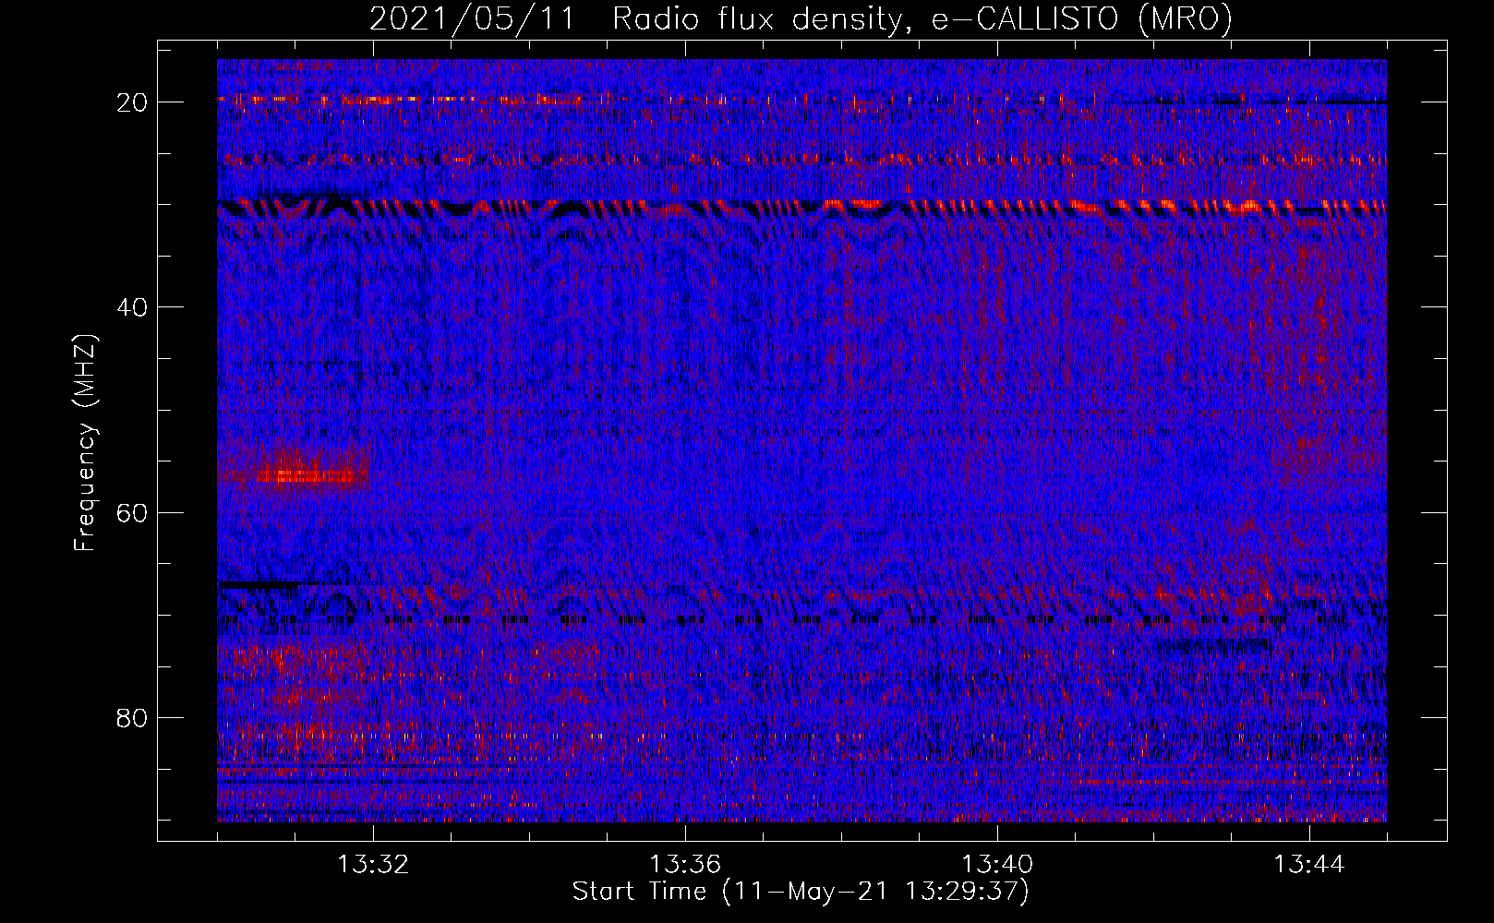Click the "Frequency (MHZ)" axis label
The width and height of the screenshot is (1494, 923).
(85, 443)
